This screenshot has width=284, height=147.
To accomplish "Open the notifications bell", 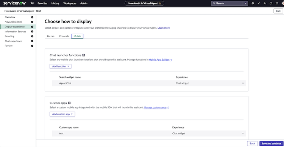I will 277,3.
